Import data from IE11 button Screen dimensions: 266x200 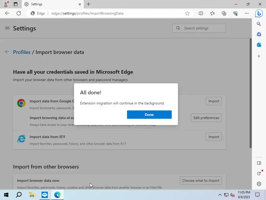coord(214,137)
